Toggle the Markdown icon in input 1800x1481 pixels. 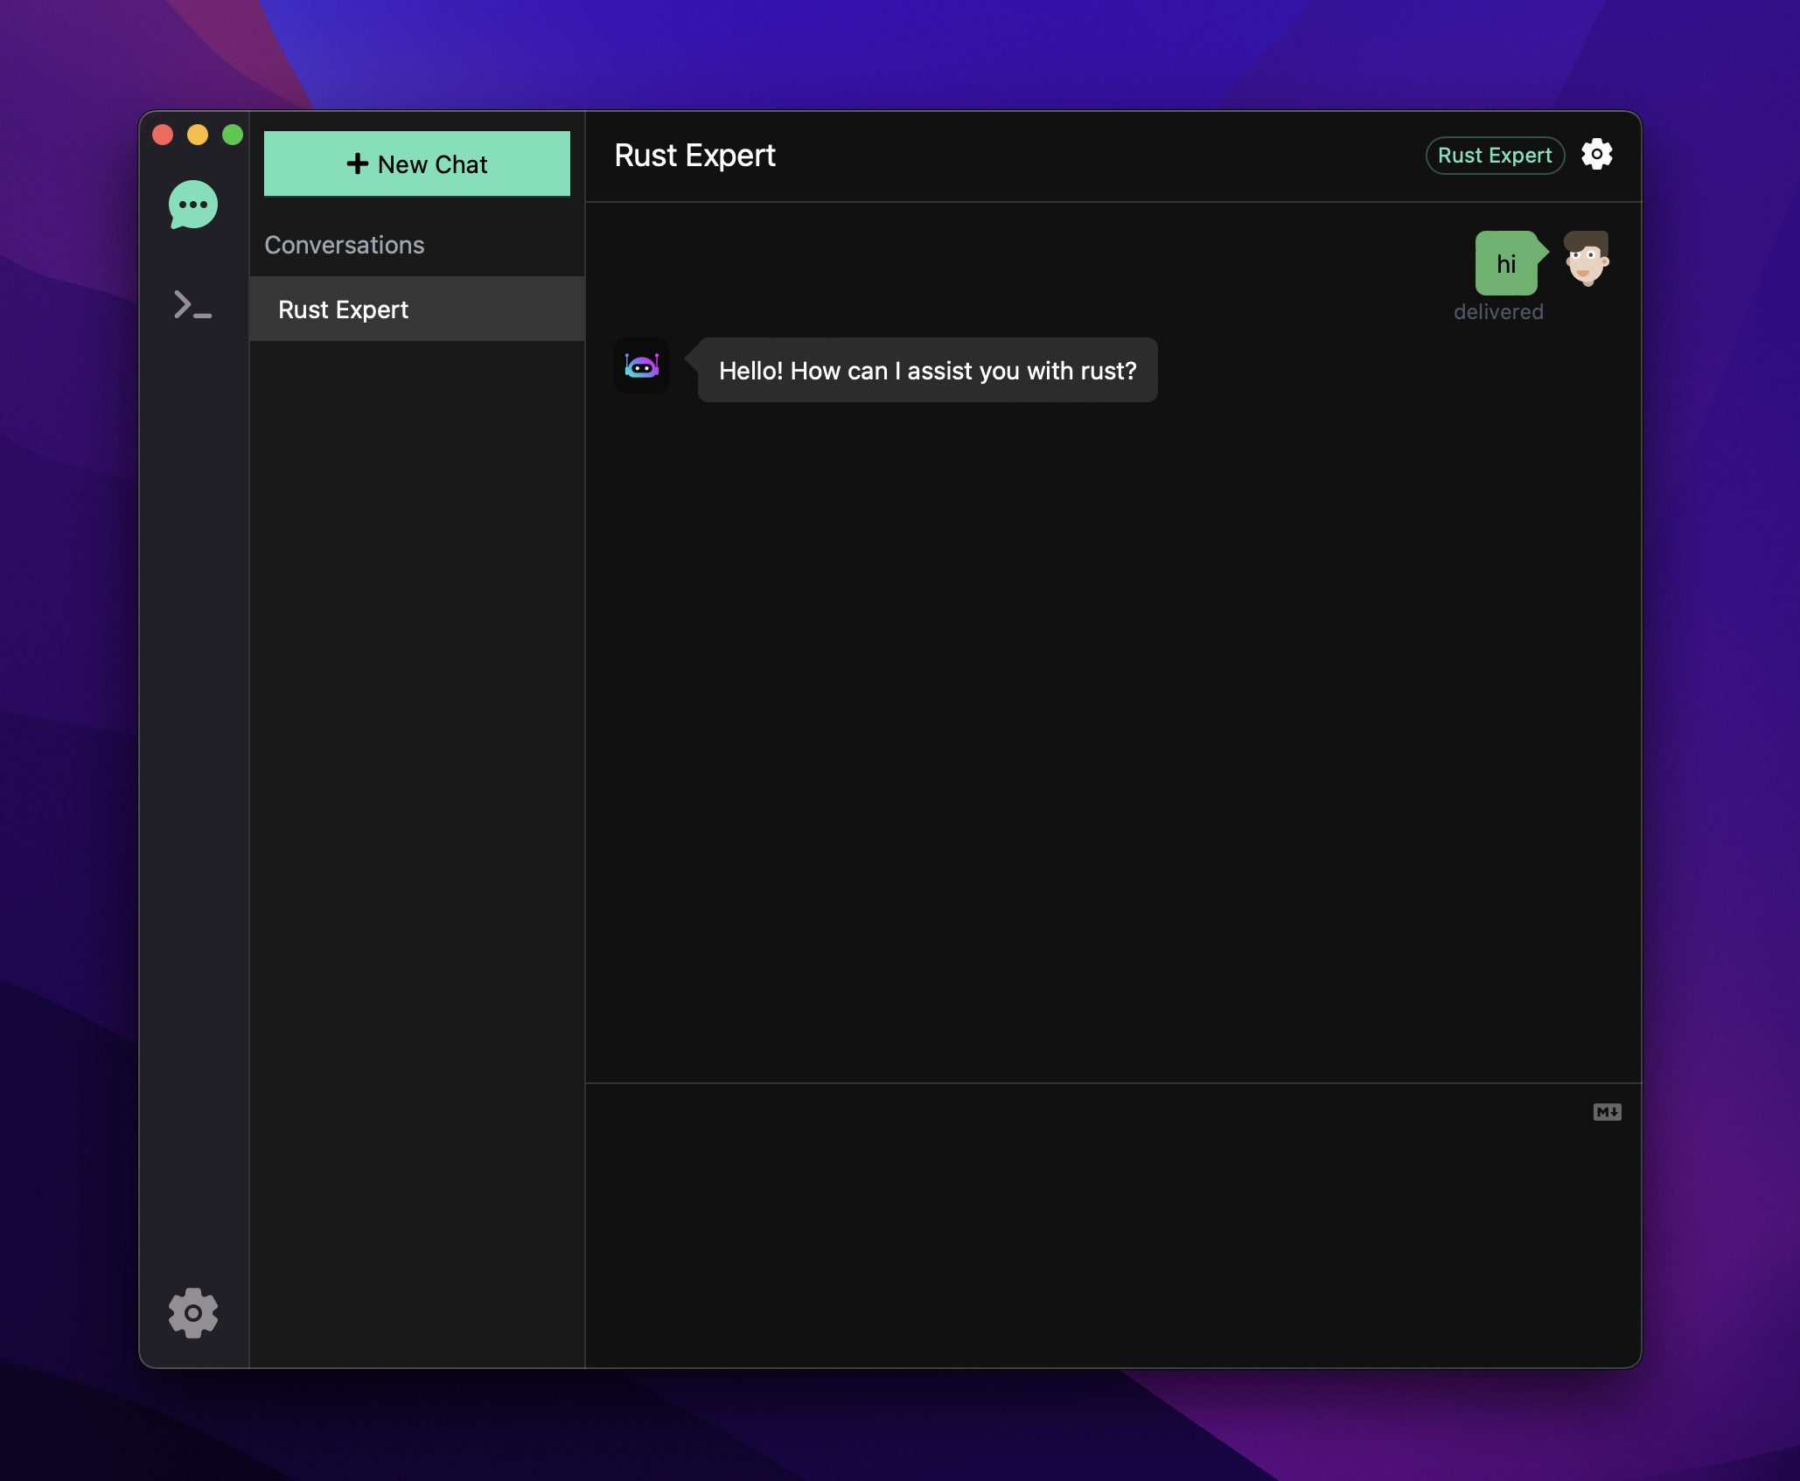(1607, 1112)
